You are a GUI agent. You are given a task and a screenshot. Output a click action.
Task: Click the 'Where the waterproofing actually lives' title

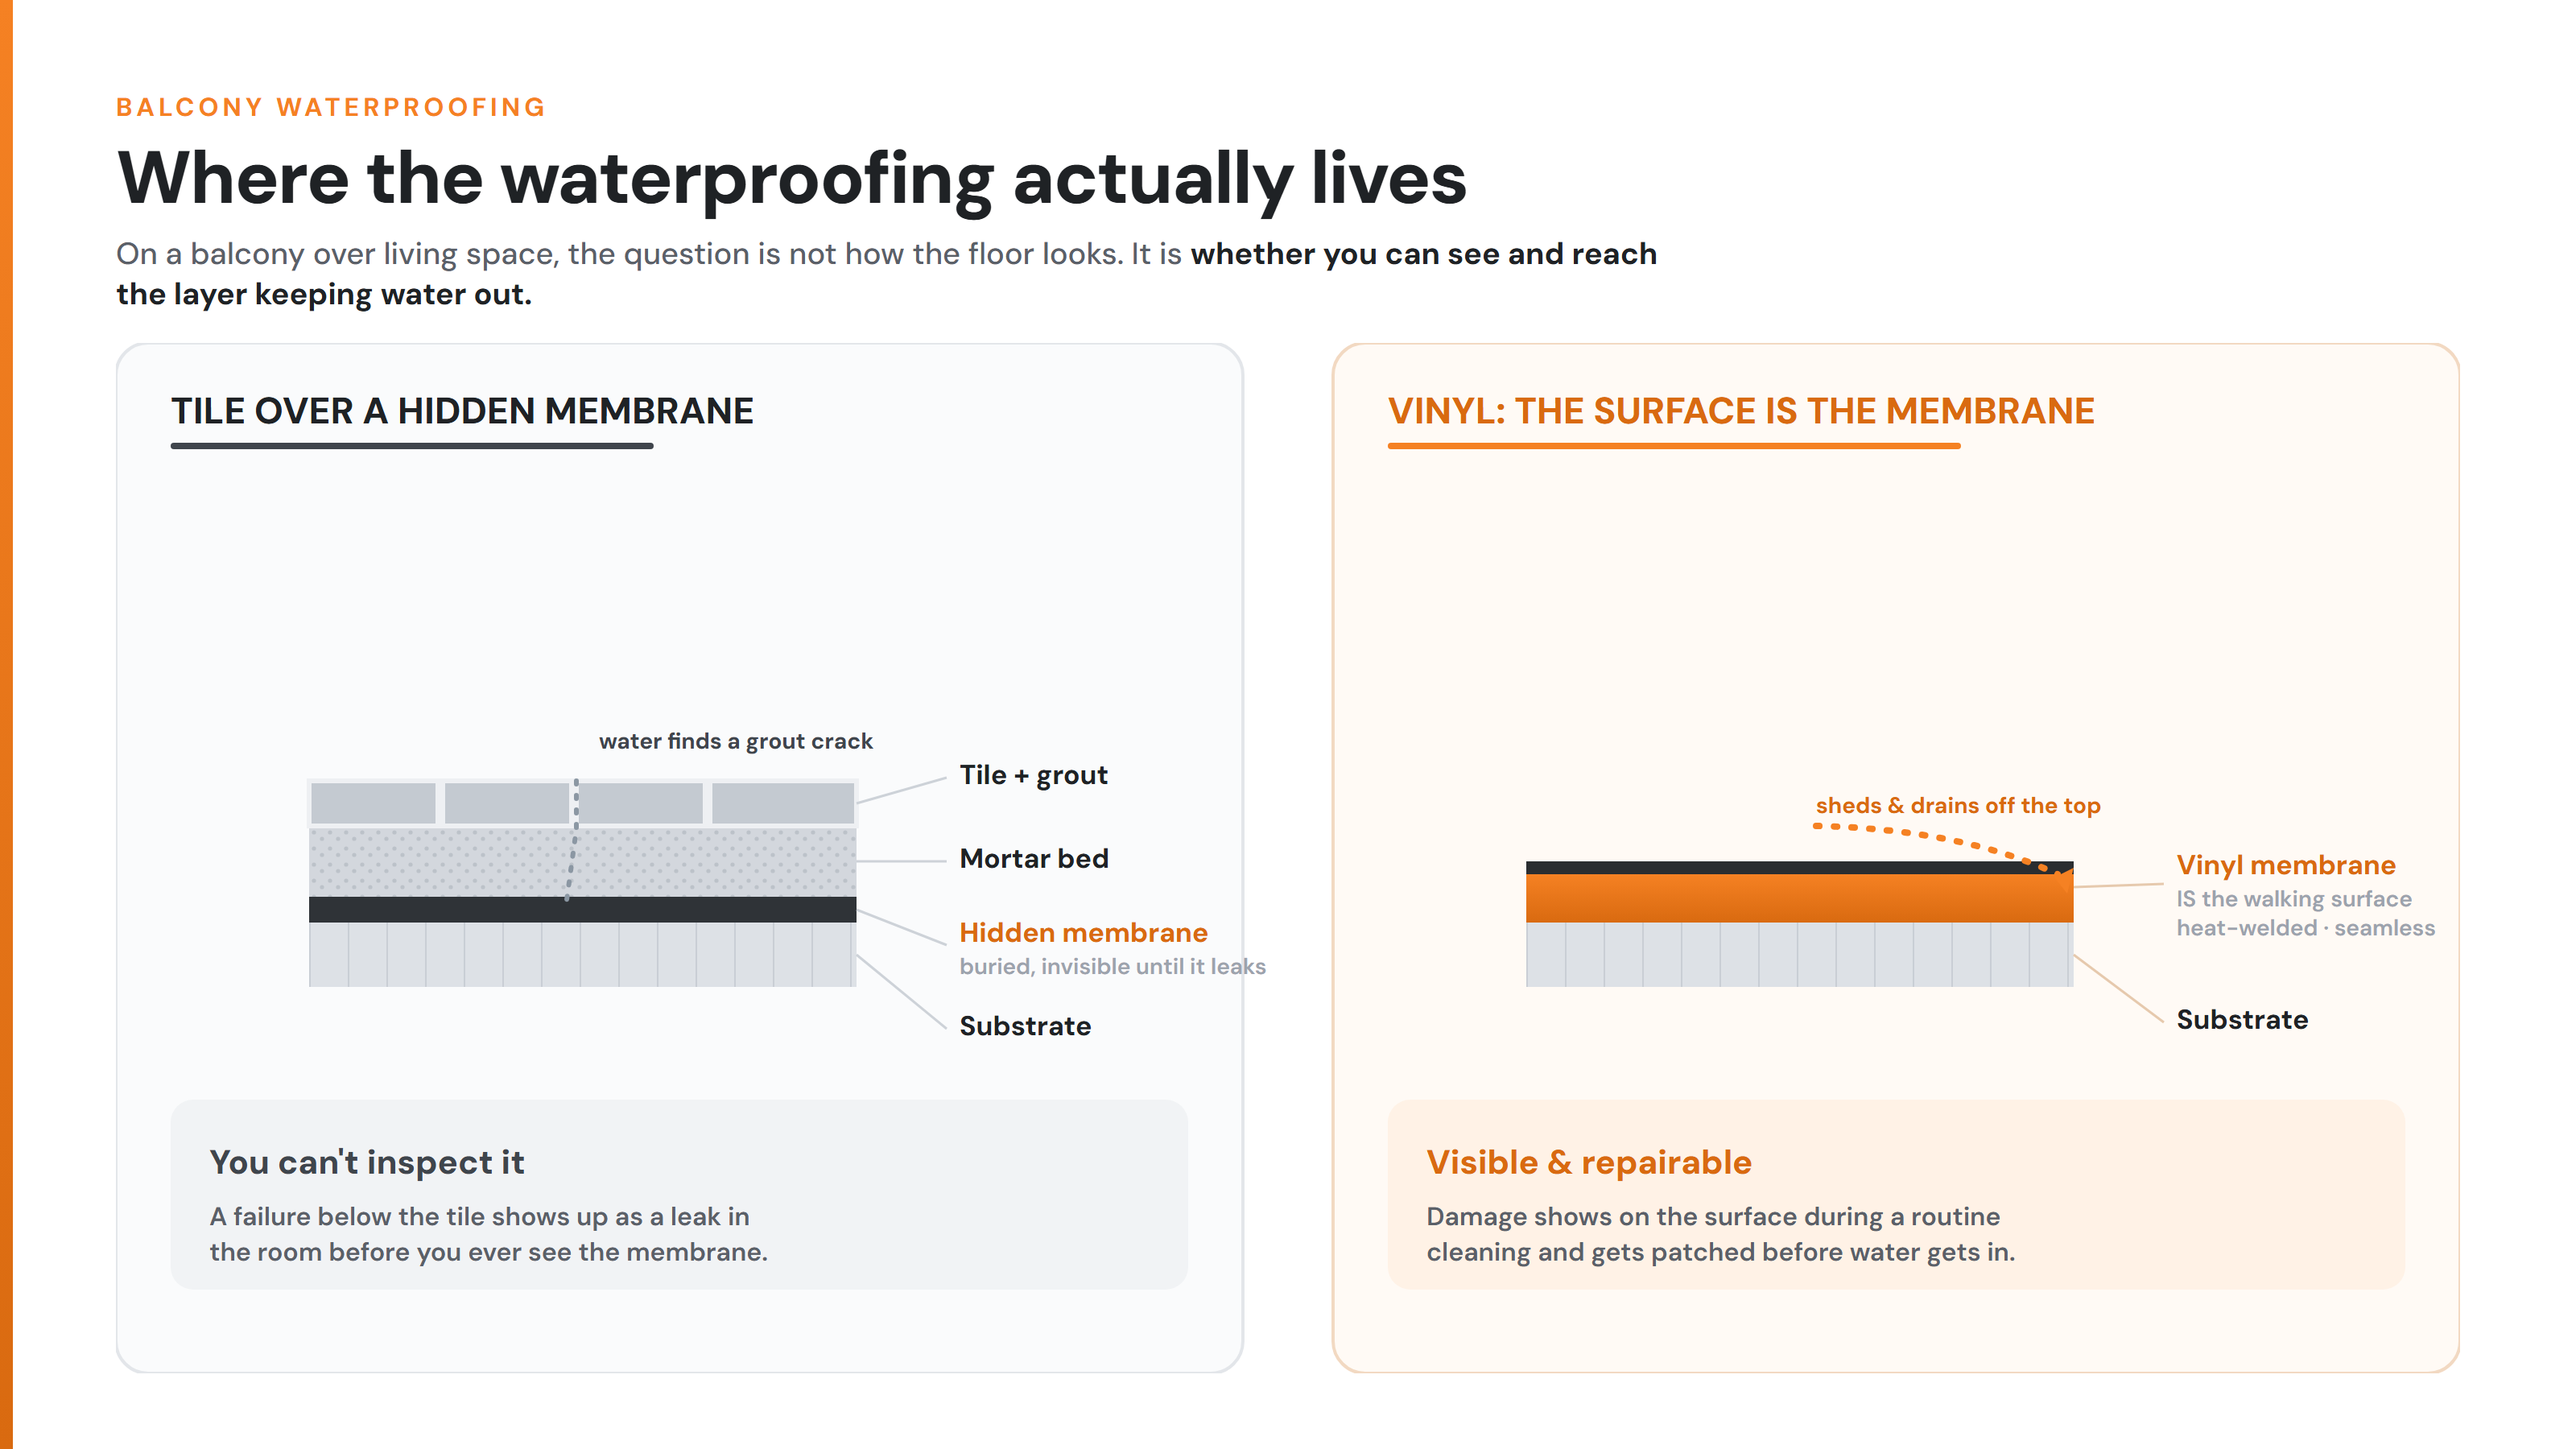point(791,178)
